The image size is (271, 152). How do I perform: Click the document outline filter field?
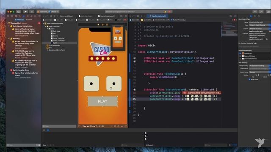tap(59, 126)
